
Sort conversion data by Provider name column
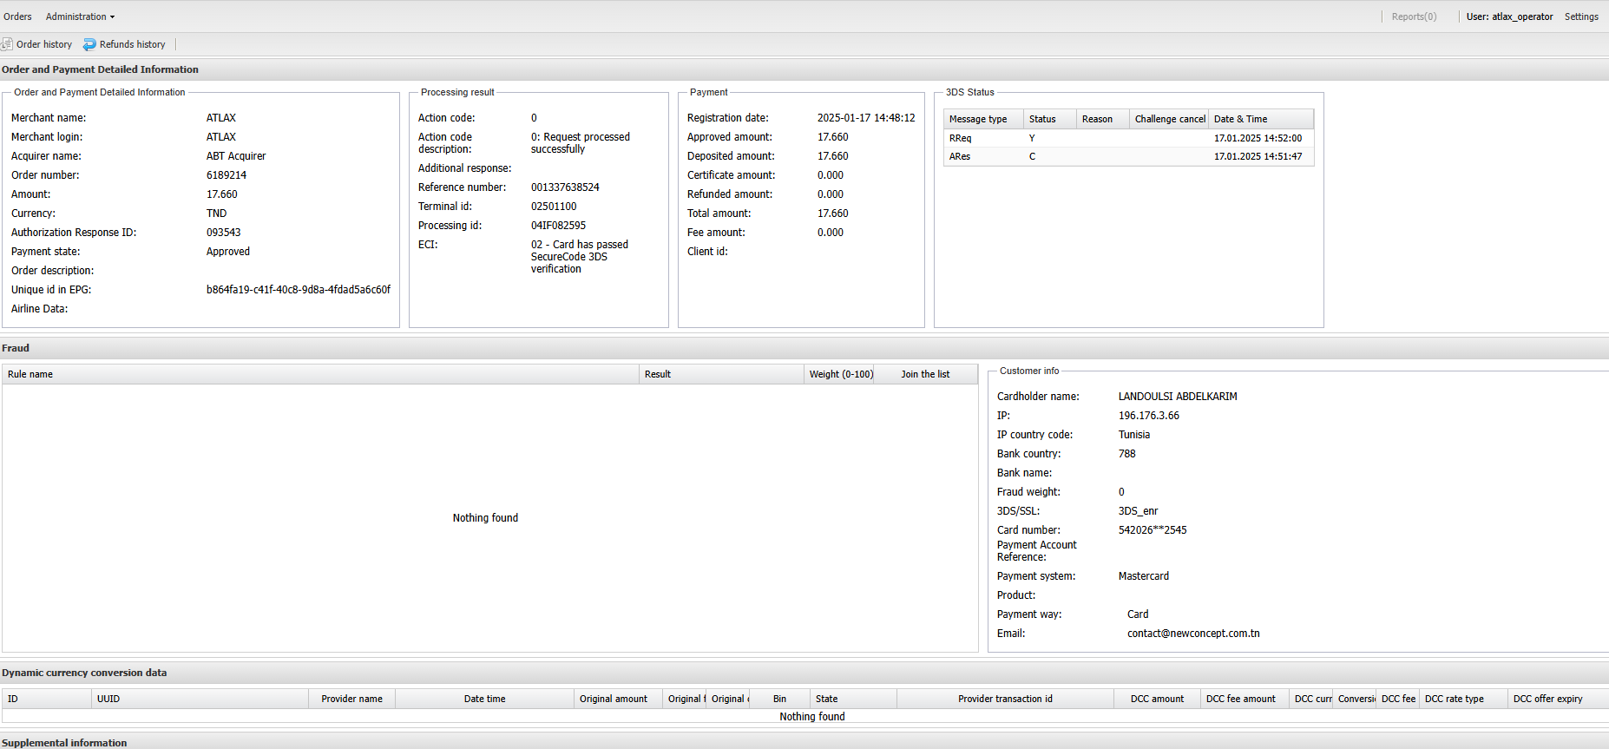351,699
